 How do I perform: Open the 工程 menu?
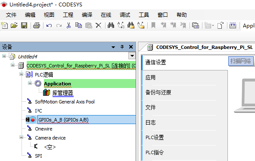point(68,15)
